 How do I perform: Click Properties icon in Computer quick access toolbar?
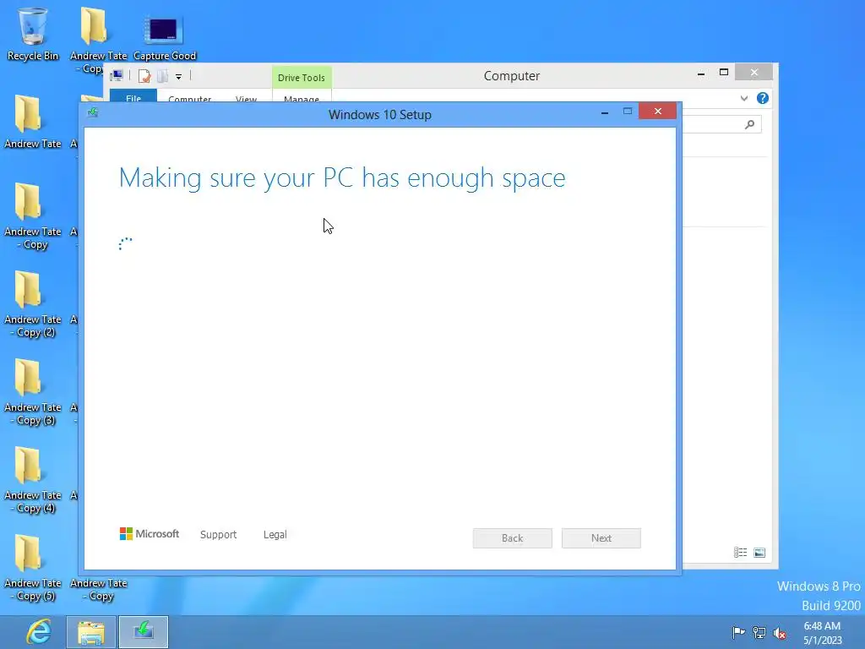144,76
